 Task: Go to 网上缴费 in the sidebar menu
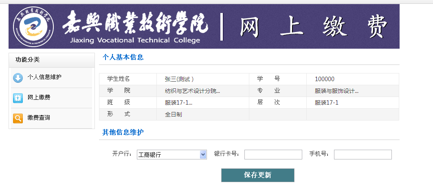pyautogui.click(x=39, y=97)
